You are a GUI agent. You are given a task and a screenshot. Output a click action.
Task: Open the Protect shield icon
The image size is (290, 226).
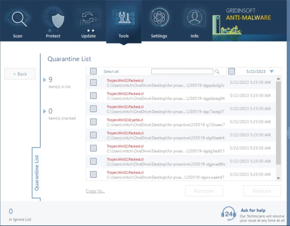tap(53, 19)
